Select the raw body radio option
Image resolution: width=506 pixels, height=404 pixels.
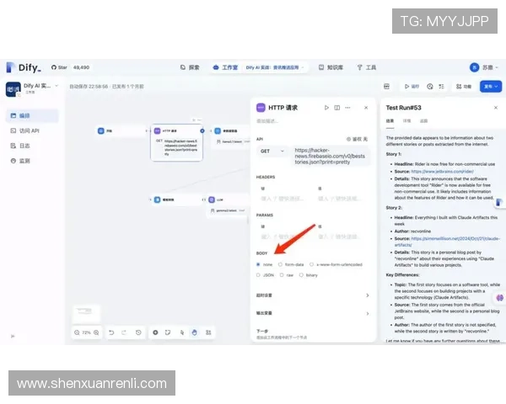pyautogui.click(x=287, y=275)
